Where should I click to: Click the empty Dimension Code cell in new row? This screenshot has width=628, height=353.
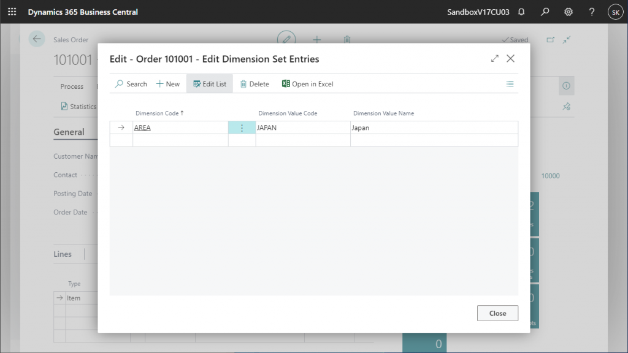click(180, 140)
